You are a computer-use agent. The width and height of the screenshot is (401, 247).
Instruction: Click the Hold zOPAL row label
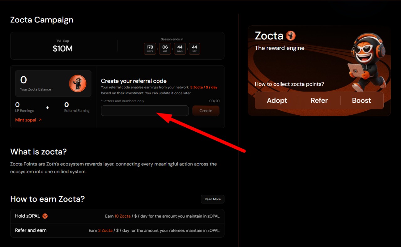point(28,216)
